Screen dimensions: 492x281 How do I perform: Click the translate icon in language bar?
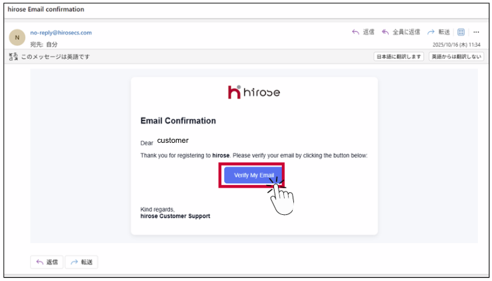coord(13,57)
